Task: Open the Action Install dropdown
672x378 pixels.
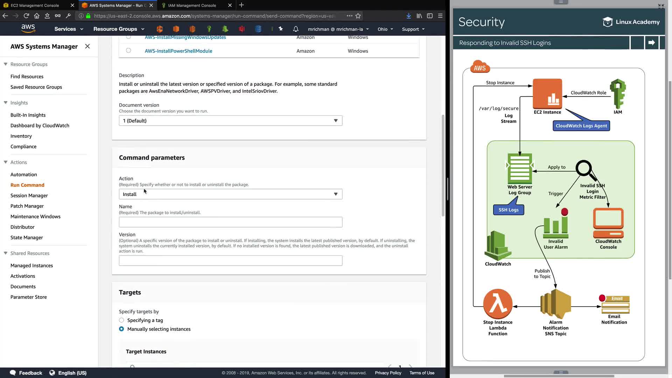Action: pyautogui.click(x=230, y=194)
